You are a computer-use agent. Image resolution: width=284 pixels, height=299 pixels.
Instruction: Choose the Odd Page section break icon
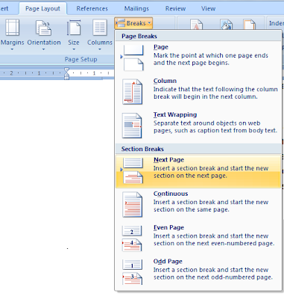133,272
